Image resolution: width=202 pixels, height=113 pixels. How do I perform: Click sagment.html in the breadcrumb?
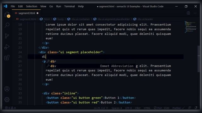point(28,19)
